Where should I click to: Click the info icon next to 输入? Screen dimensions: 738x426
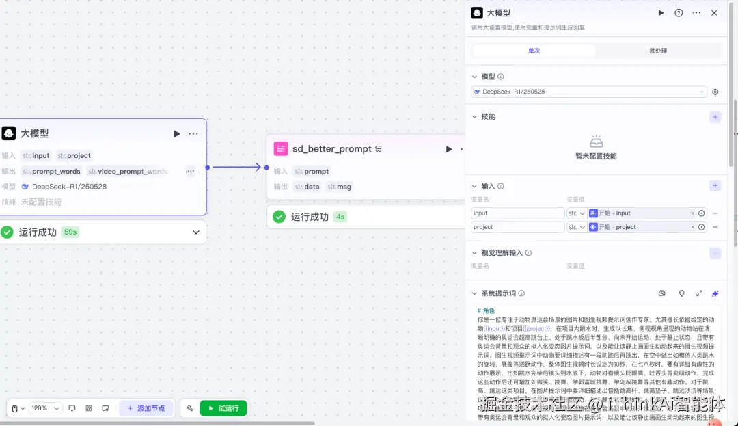click(501, 187)
